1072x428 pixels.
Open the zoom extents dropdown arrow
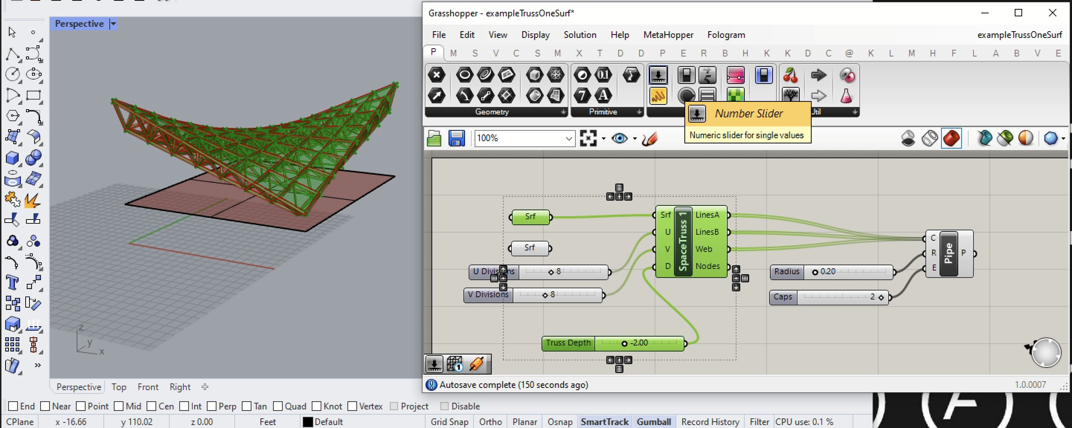(x=603, y=138)
